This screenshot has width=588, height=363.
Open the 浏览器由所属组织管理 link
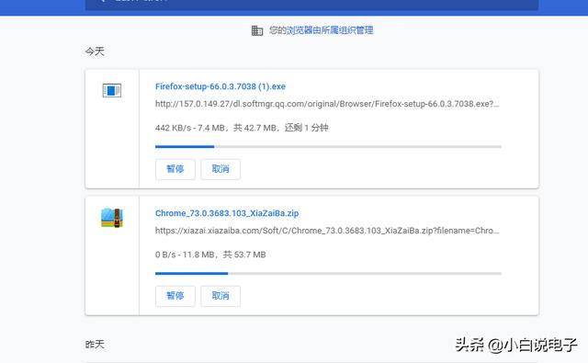point(330,30)
